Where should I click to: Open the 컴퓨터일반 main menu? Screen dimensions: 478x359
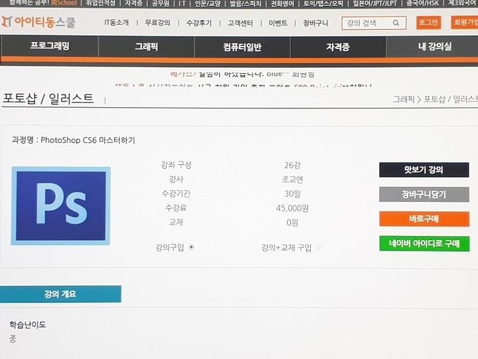click(242, 47)
